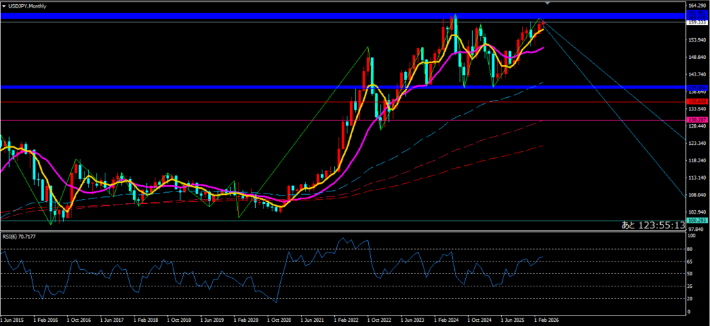710x326 pixels.
Task: Click the gray chart shift triangle marker
Action: [x=548, y=4]
